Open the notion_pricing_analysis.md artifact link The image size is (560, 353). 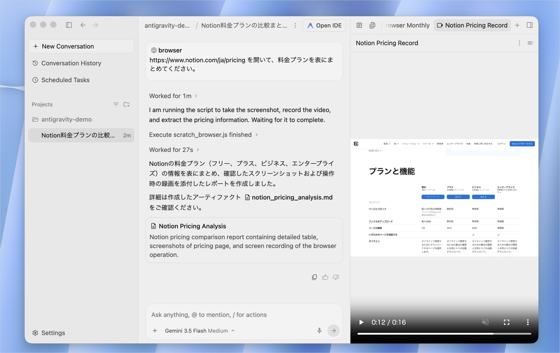[x=288, y=197]
